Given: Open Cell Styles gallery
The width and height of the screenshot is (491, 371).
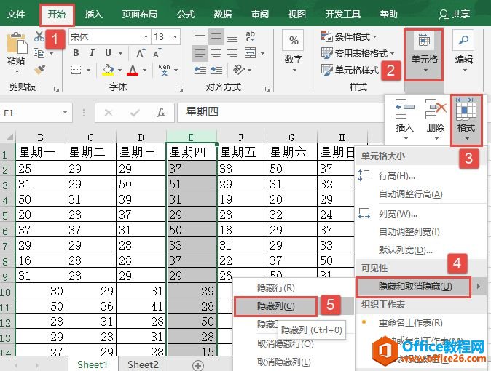Looking at the screenshot, I should point(350,70).
